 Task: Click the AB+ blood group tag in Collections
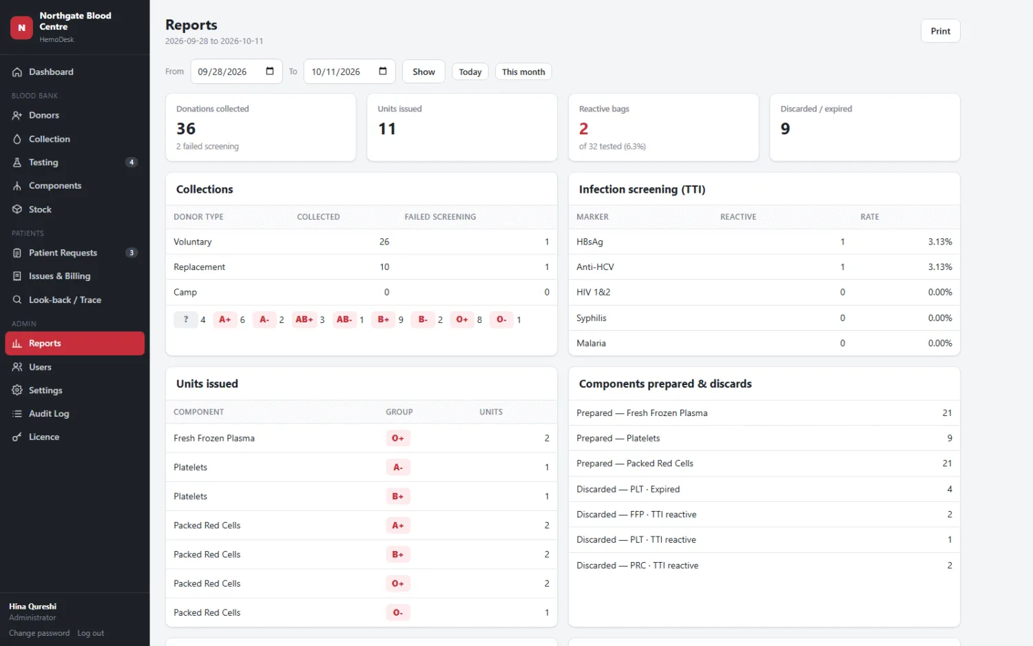tap(304, 320)
